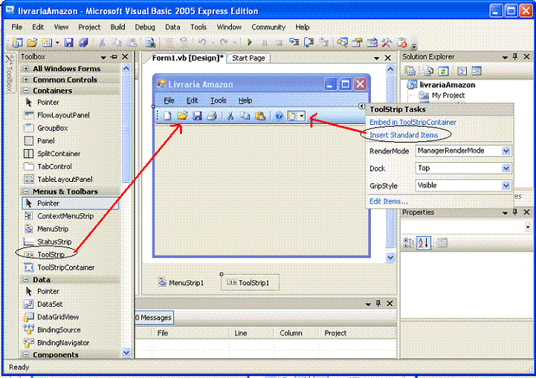Image resolution: width=536 pixels, height=378 pixels.
Task: Click the Undo icon in main toolbar
Action: pyautogui.click(x=202, y=42)
